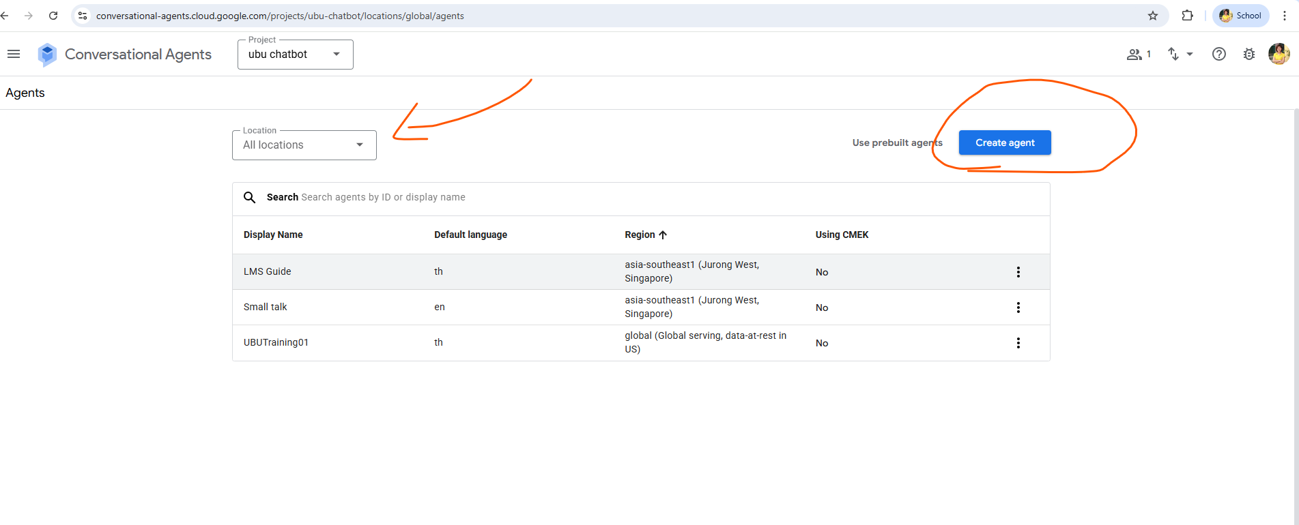Image resolution: width=1299 pixels, height=525 pixels.
Task: Open the Help question mark icon
Action: pos(1218,55)
